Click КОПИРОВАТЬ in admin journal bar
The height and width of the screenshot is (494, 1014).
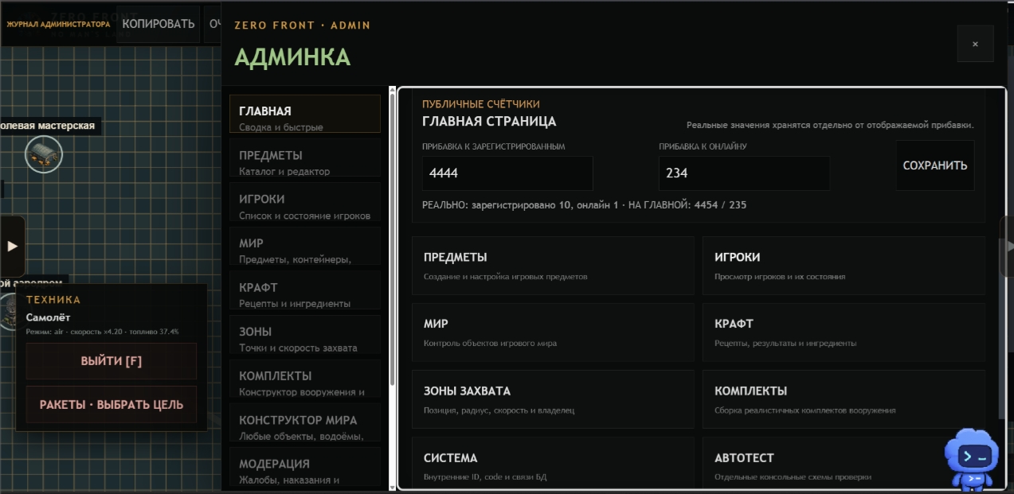click(x=159, y=24)
